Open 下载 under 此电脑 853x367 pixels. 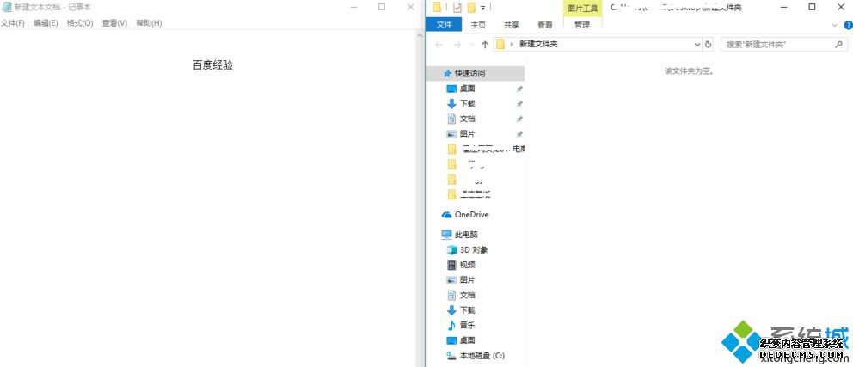467,310
